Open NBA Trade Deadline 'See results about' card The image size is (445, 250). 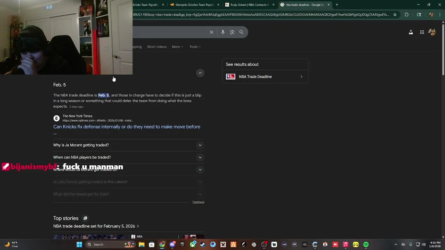point(265,77)
